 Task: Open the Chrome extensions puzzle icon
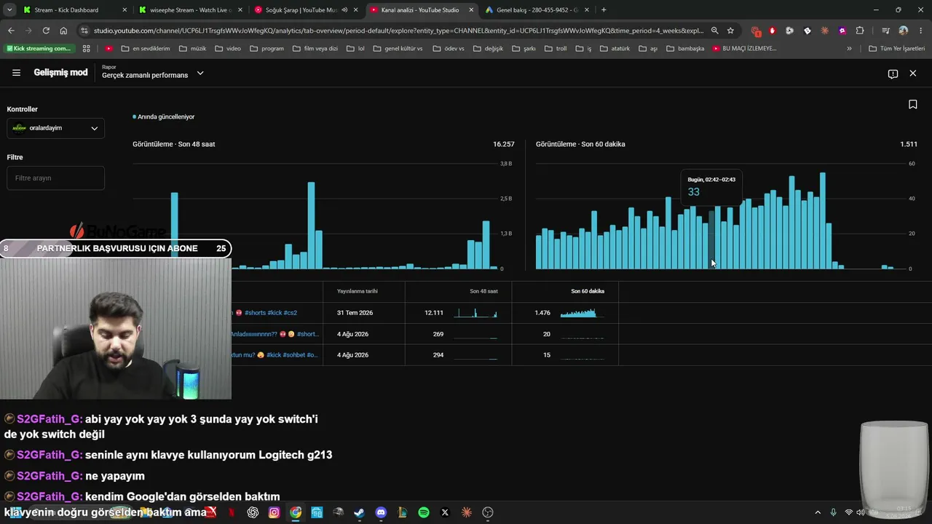(860, 31)
